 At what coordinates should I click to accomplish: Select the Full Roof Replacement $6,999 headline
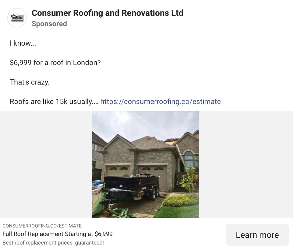pyautogui.click(x=58, y=234)
